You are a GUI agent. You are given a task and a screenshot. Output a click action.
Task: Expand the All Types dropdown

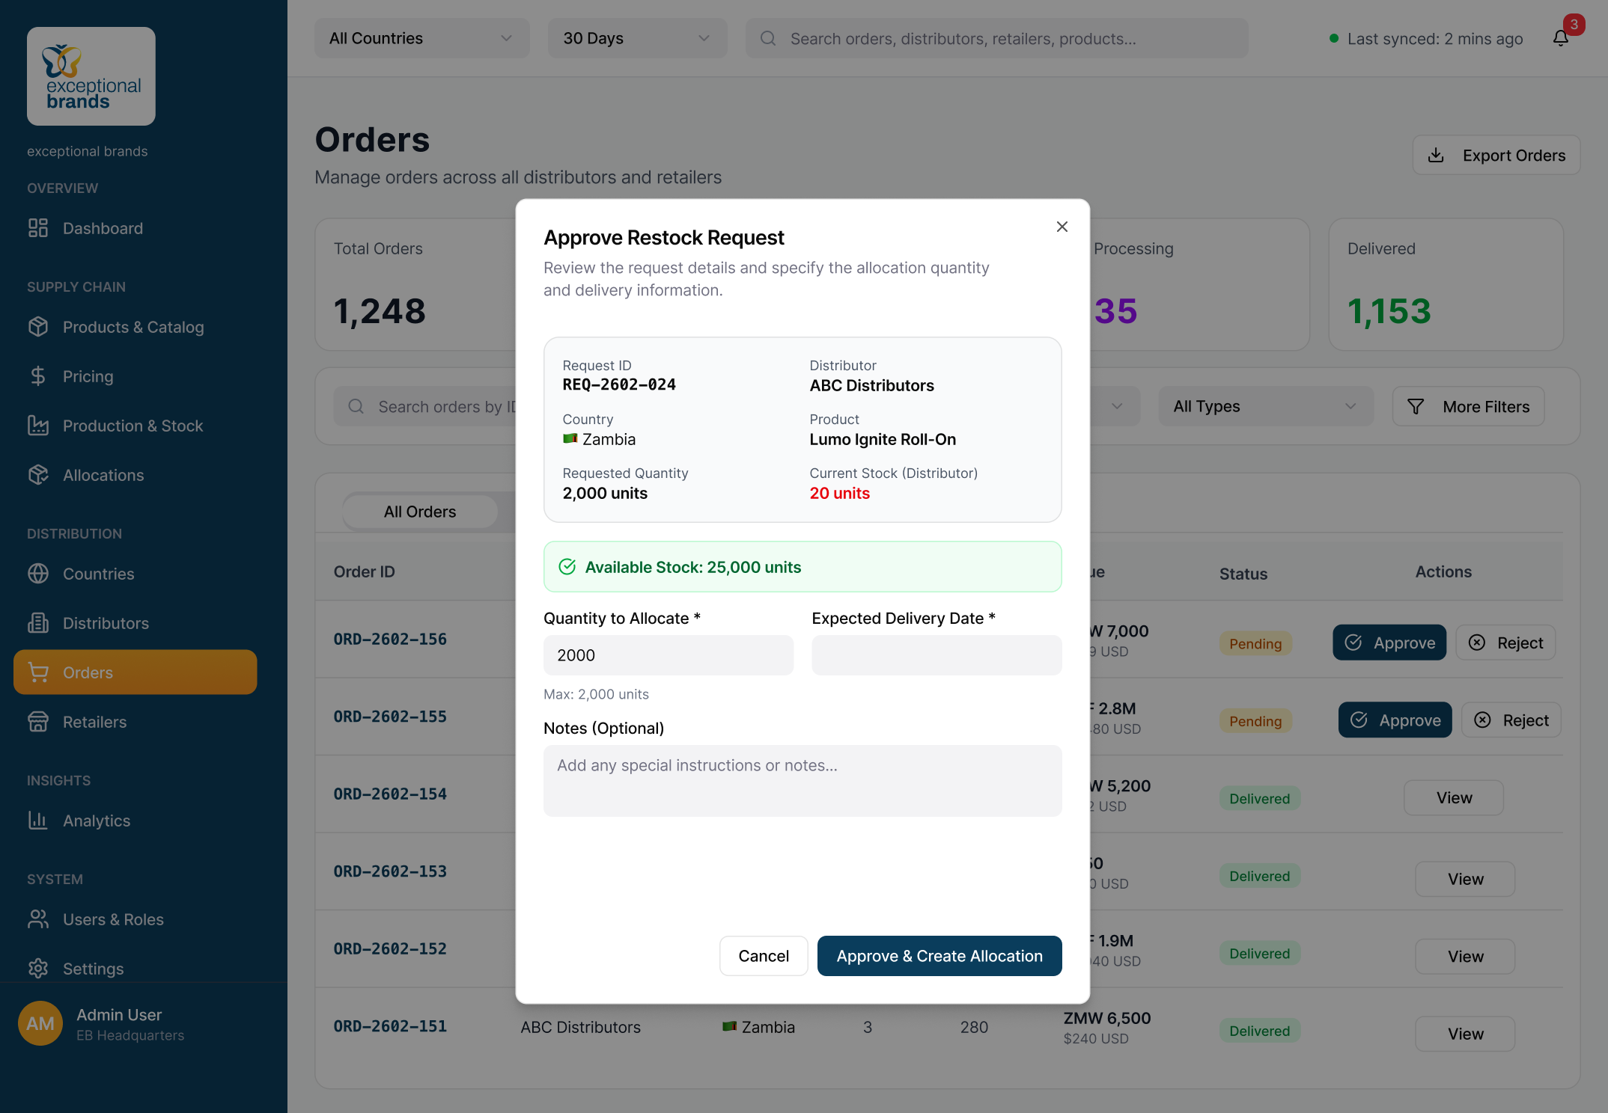pyautogui.click(x=1266, y=406)
